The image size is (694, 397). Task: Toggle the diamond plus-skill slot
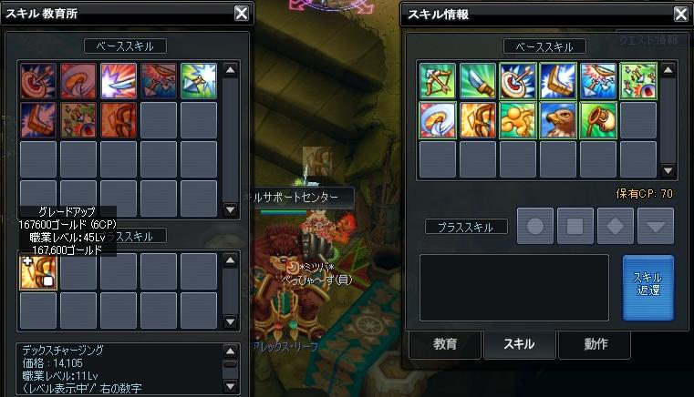616,226
